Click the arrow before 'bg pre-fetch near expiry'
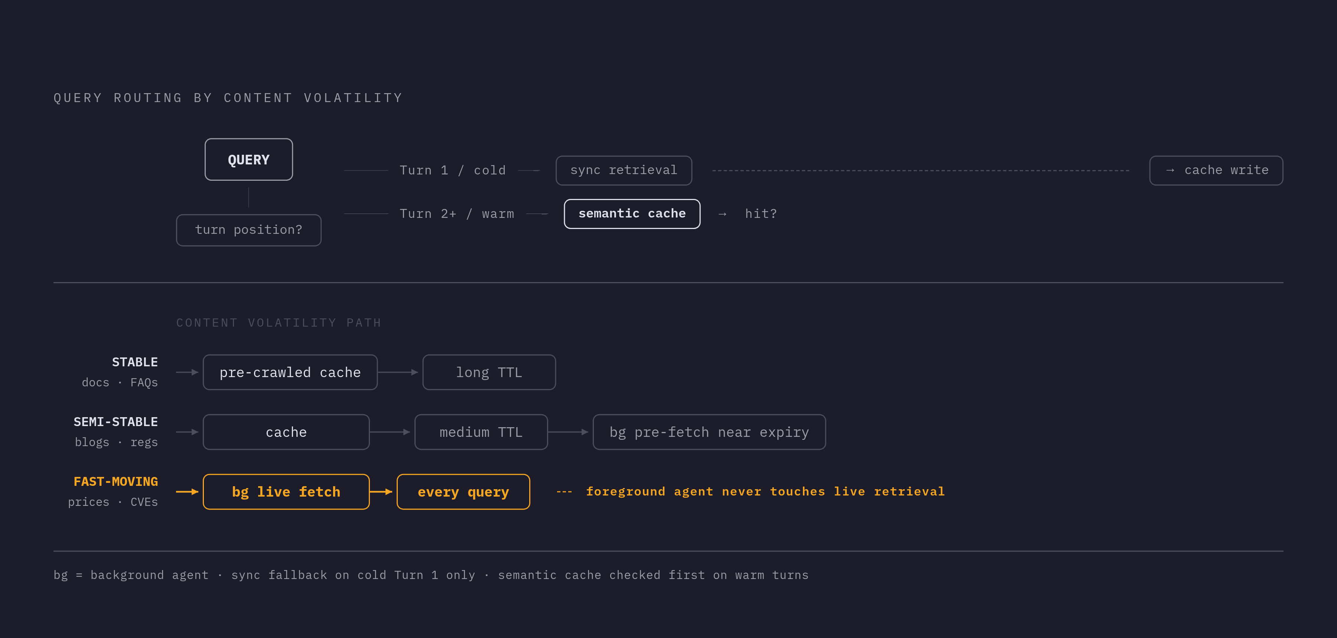 [568, 432]
